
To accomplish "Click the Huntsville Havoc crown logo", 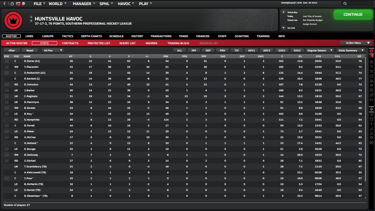I will tap(13, 20).
